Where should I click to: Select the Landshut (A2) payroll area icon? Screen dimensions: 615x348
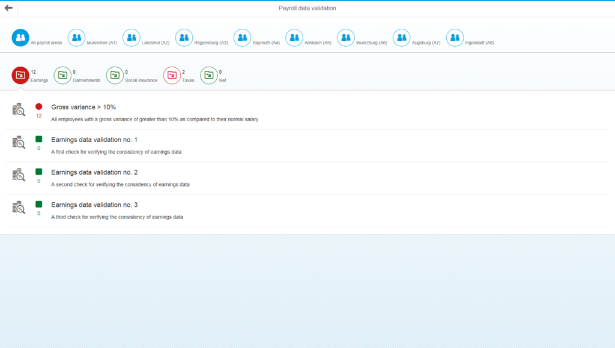coord(131,37)
